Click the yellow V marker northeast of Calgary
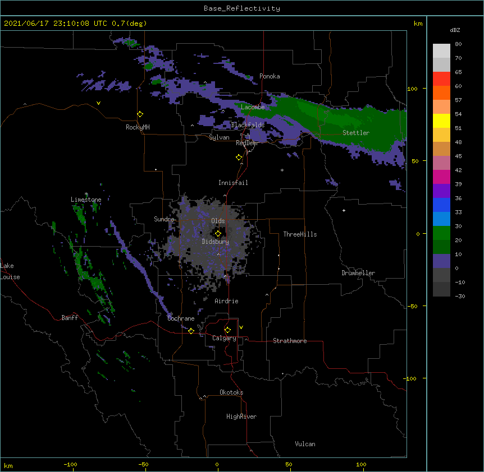The height and width of the screenshot is (472, 484). point(241,327)
